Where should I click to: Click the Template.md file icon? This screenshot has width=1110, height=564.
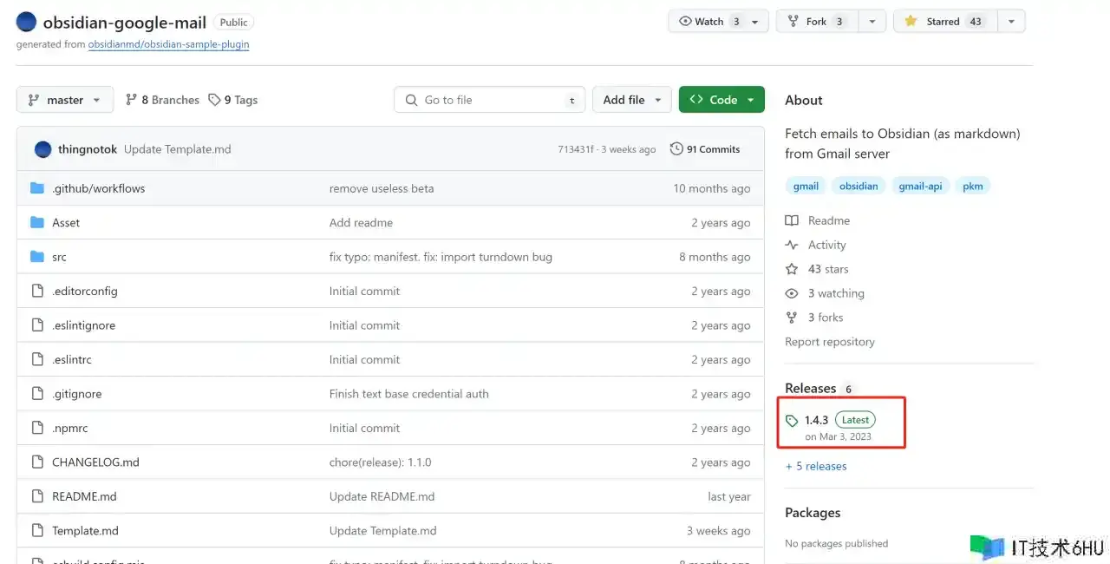pos(36,531)
